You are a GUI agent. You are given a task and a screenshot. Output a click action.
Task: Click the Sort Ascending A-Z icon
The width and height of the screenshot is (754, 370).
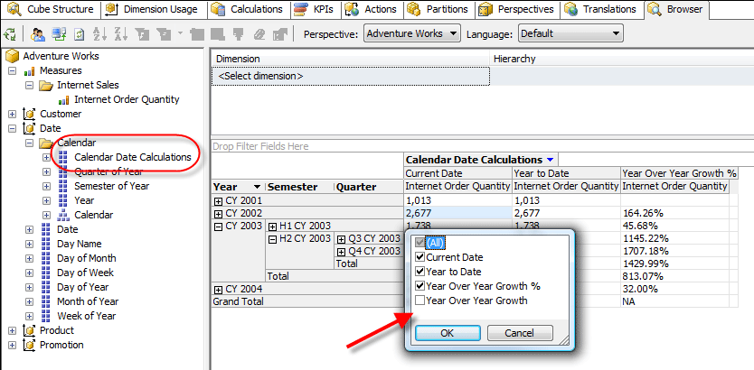tap(99, 33)
